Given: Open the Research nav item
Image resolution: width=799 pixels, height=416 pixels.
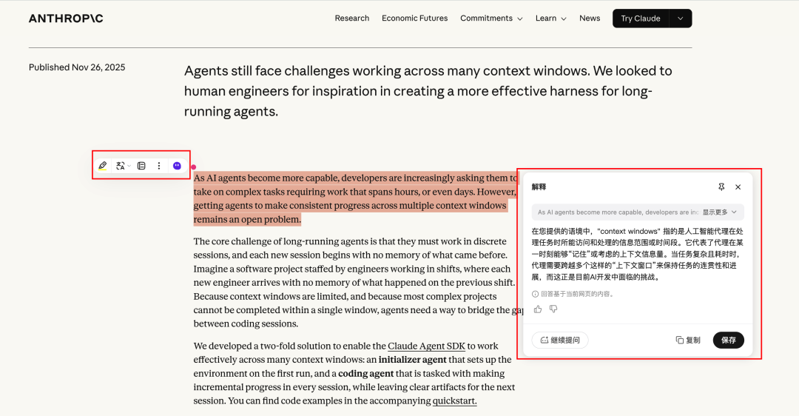Looking at the screenshot, I should [x=352, y=19].
